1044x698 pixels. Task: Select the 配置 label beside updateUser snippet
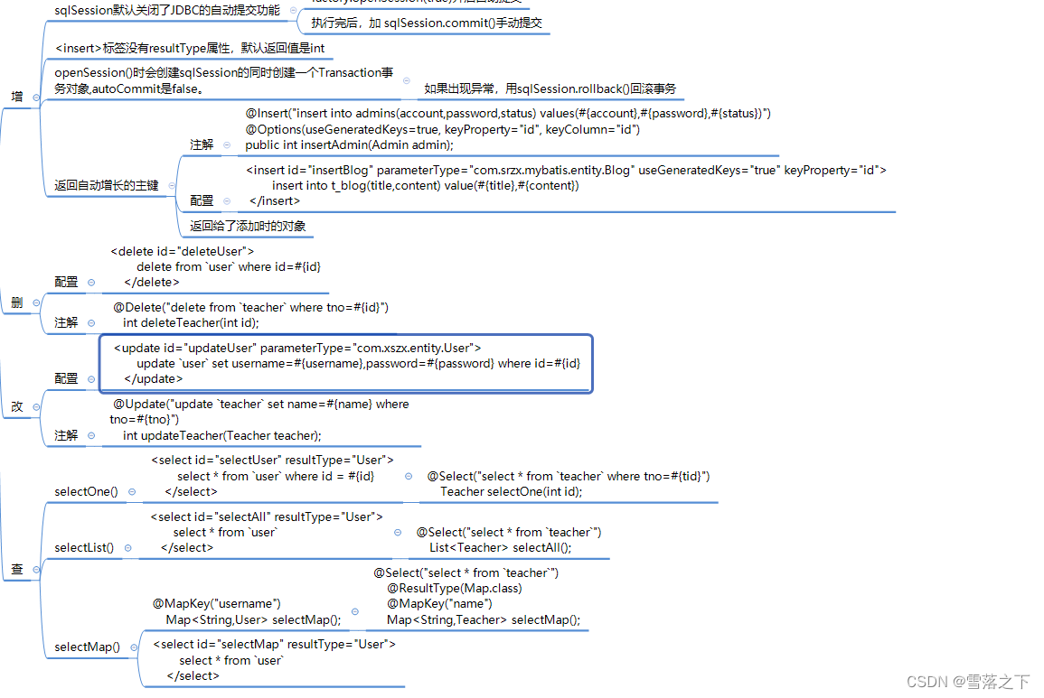66,378
